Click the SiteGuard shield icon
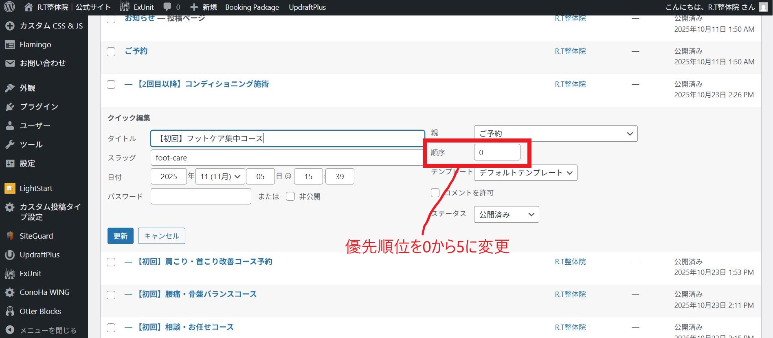 [10, 236]
